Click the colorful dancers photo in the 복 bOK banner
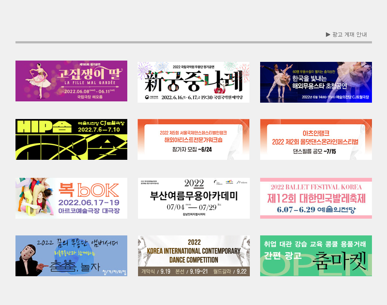The width and height of the screenshot is (387, 305). pyautogui.click(x=35, y=198)
